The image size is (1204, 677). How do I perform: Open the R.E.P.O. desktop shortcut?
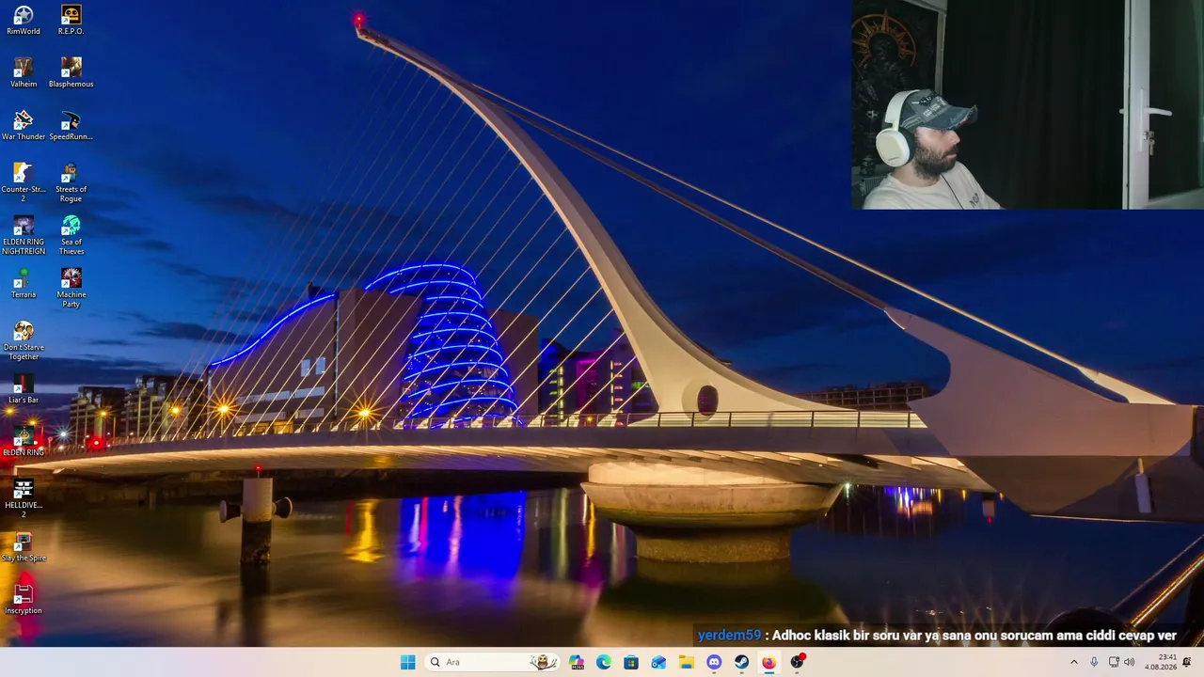(71, 20)
